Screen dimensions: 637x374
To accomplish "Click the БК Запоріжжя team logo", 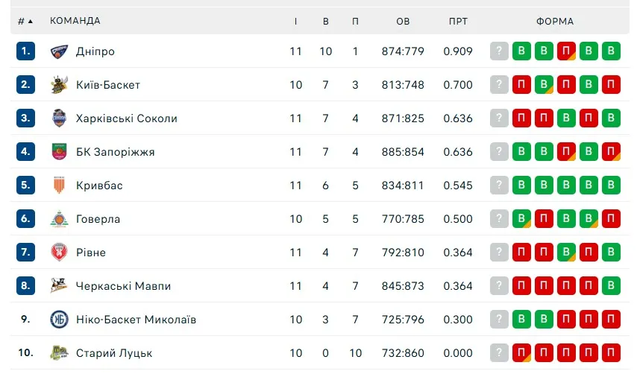I will click(59, 152).
